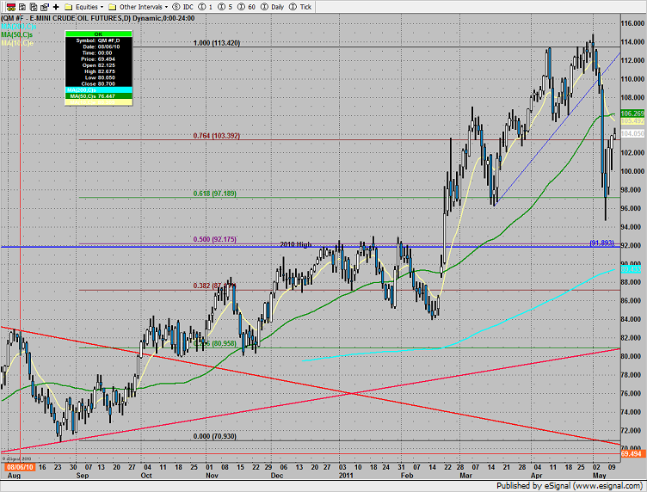Viewport: 647px width, 492px height.
Task: Click the MA(50,C)s study label
Action: coord(17,34)
